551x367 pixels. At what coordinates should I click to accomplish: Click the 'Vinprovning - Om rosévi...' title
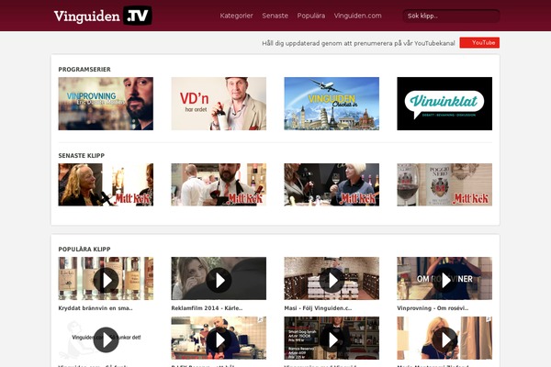pos(433,308)
